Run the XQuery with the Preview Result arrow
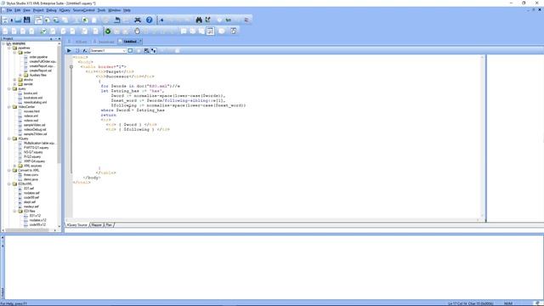This screenshot has width=544, height=306. coord(69,51)
